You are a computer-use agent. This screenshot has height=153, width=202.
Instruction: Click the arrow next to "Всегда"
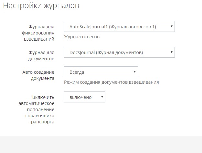pos(134,72)
